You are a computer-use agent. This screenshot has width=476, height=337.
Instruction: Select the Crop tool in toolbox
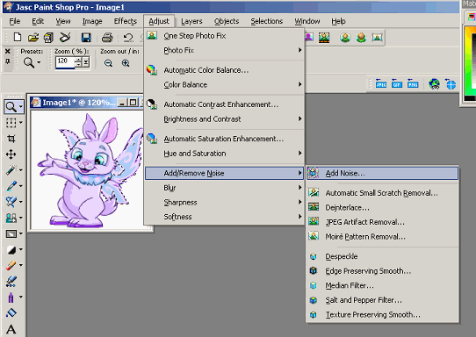(x=11, y=139)
